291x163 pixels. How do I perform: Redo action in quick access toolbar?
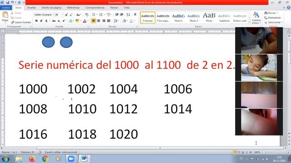pyautogui.click(x=19, y=2)
